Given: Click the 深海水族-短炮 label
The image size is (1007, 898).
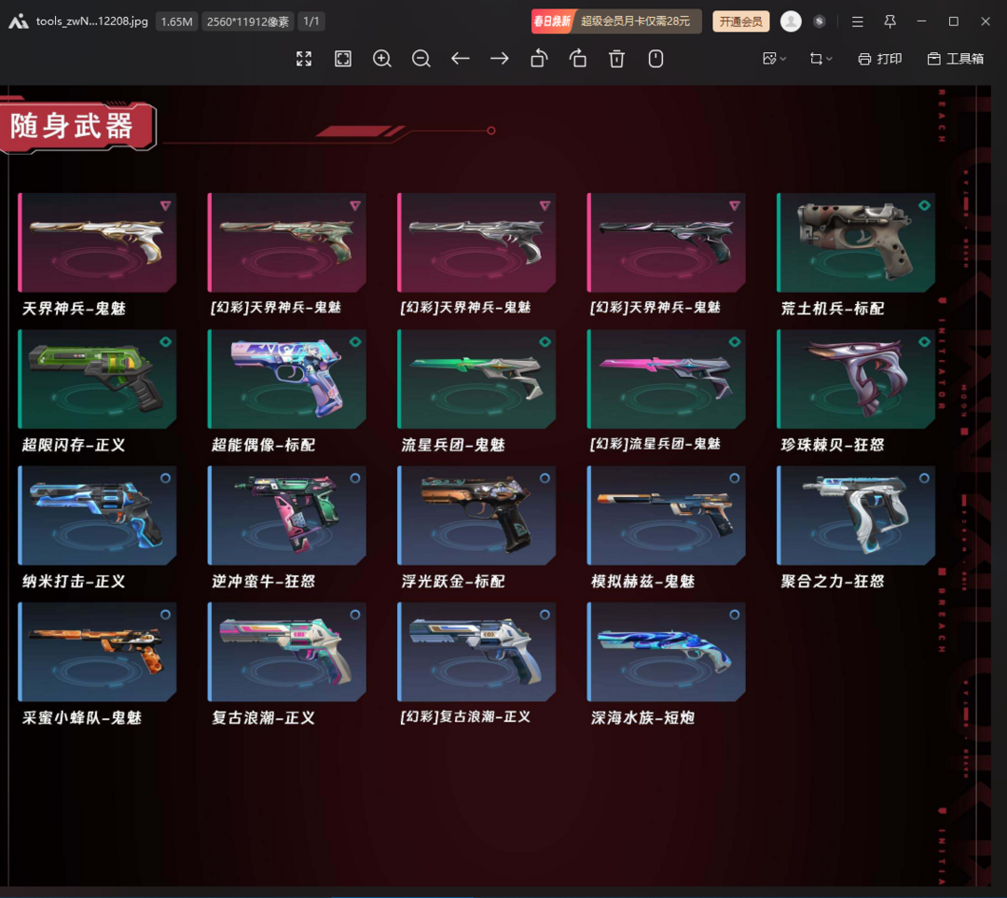Looking at the screenshot, I should pyautogui.click(x=642, y=717).
